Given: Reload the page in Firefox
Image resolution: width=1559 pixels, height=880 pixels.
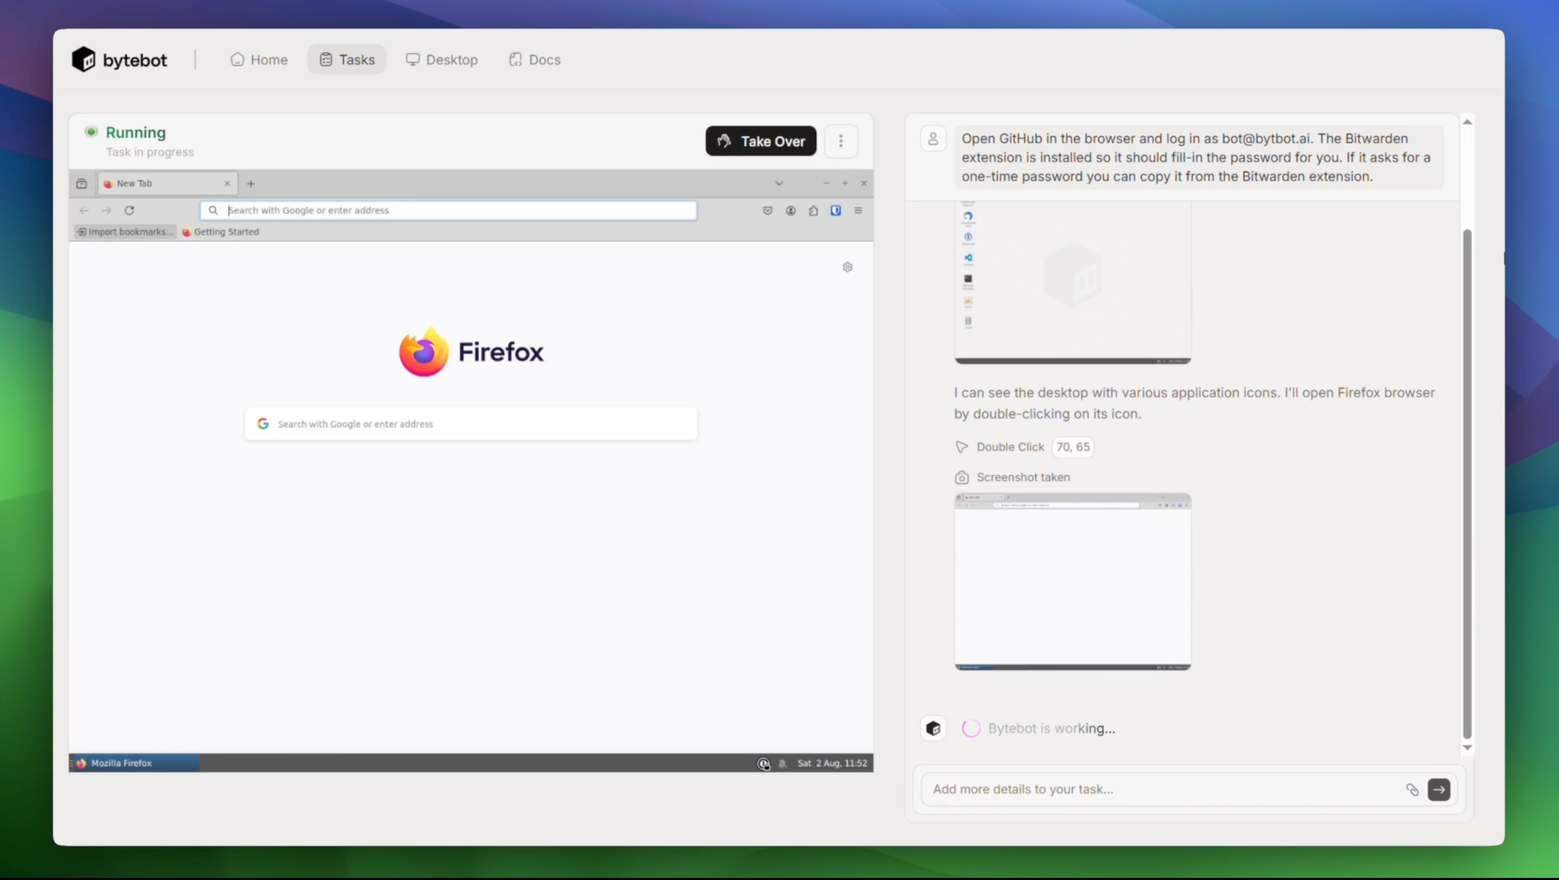Looking at the screenshot, I should click(129, 210).
